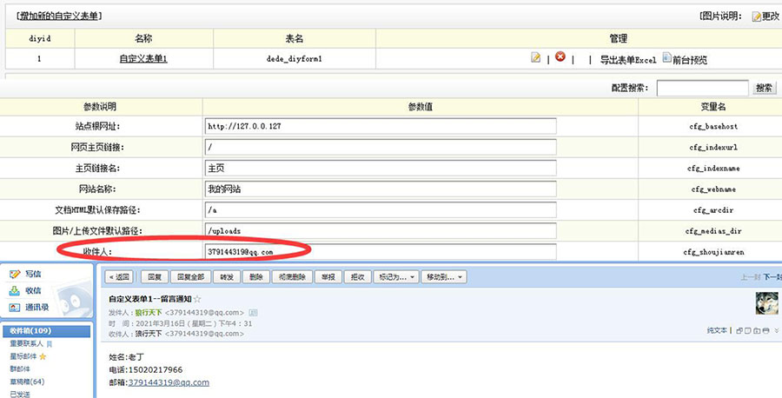Viewport: 782px width, 398px height.
Task: Click 导出表单Excel link
Action: 628,60
